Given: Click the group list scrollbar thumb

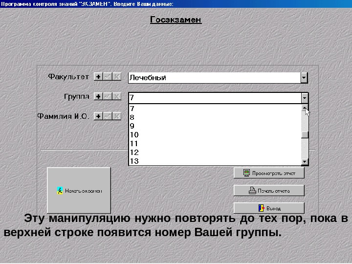Looking at the screenshot, I should click(x=305, y=135).
